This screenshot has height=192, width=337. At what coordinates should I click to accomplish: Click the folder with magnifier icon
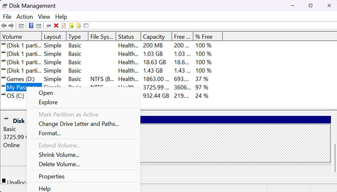[79, 26]
